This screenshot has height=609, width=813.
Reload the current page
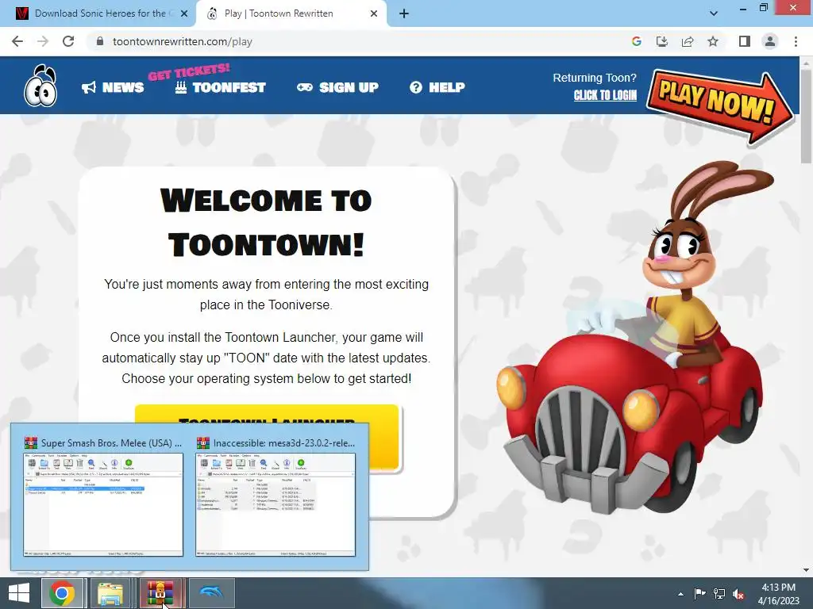coord(68,41)
